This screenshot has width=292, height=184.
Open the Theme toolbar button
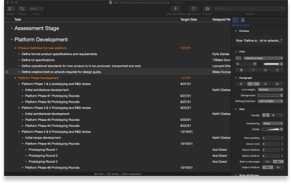(22, 9)
